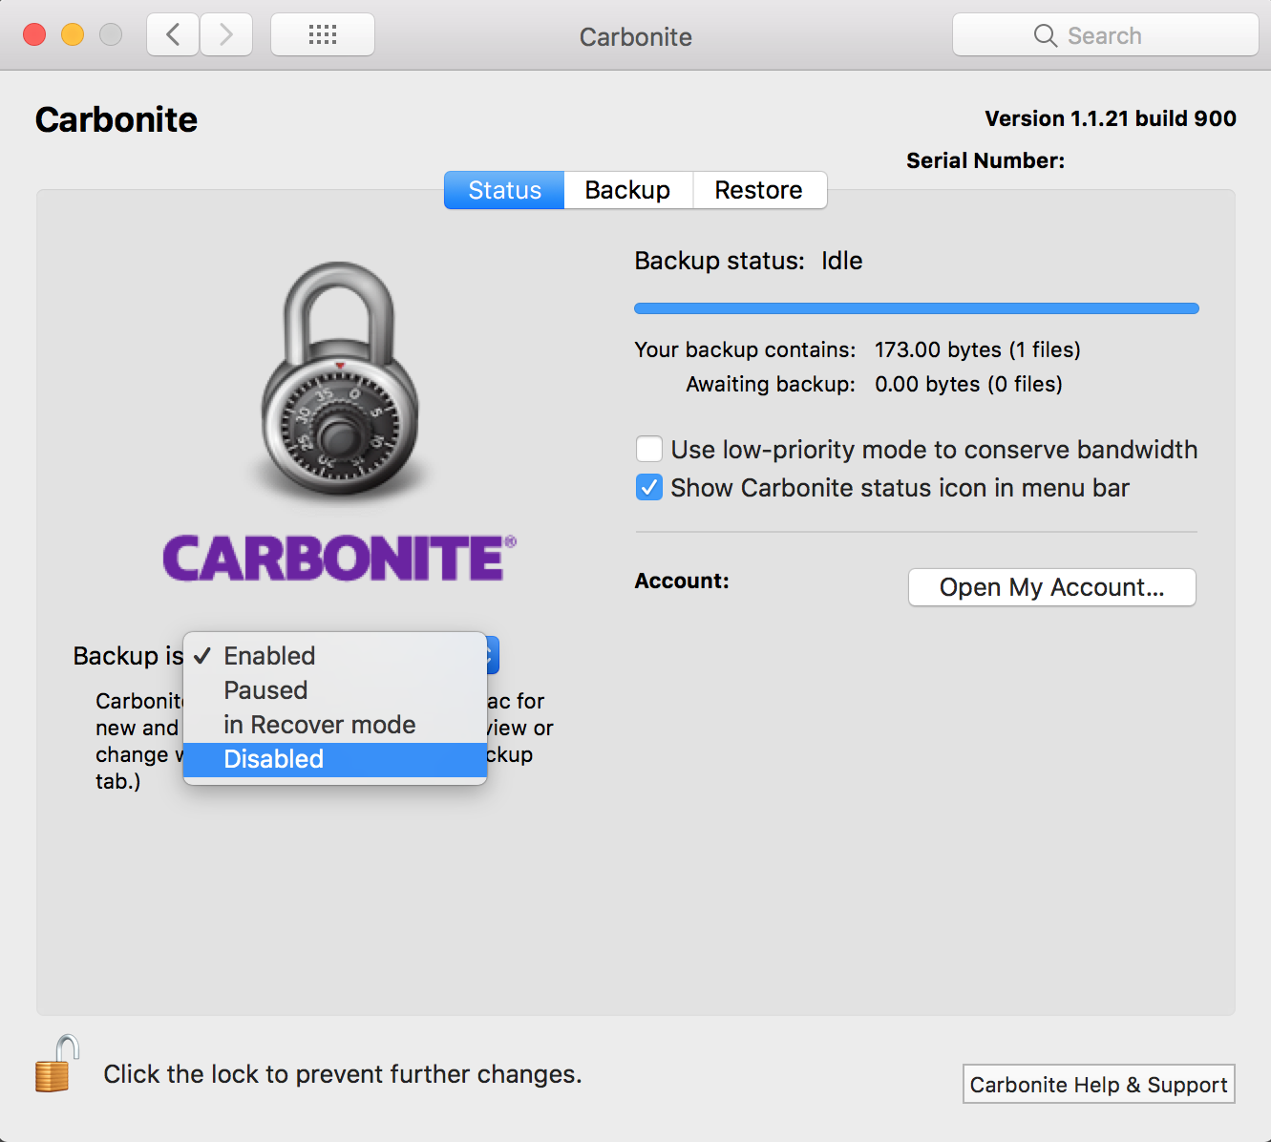This screenshot has width=1271, height=1142.
Task: Go back with the left chevron
Action: coord(173,35)
